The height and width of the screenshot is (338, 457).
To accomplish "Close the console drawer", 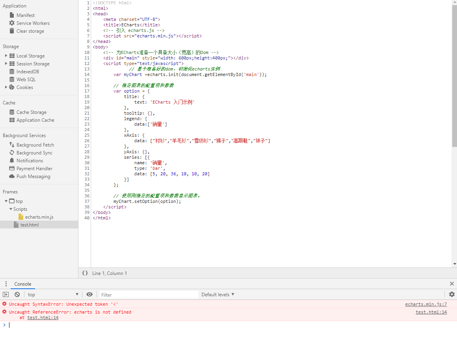I will (x=452, y=284).
